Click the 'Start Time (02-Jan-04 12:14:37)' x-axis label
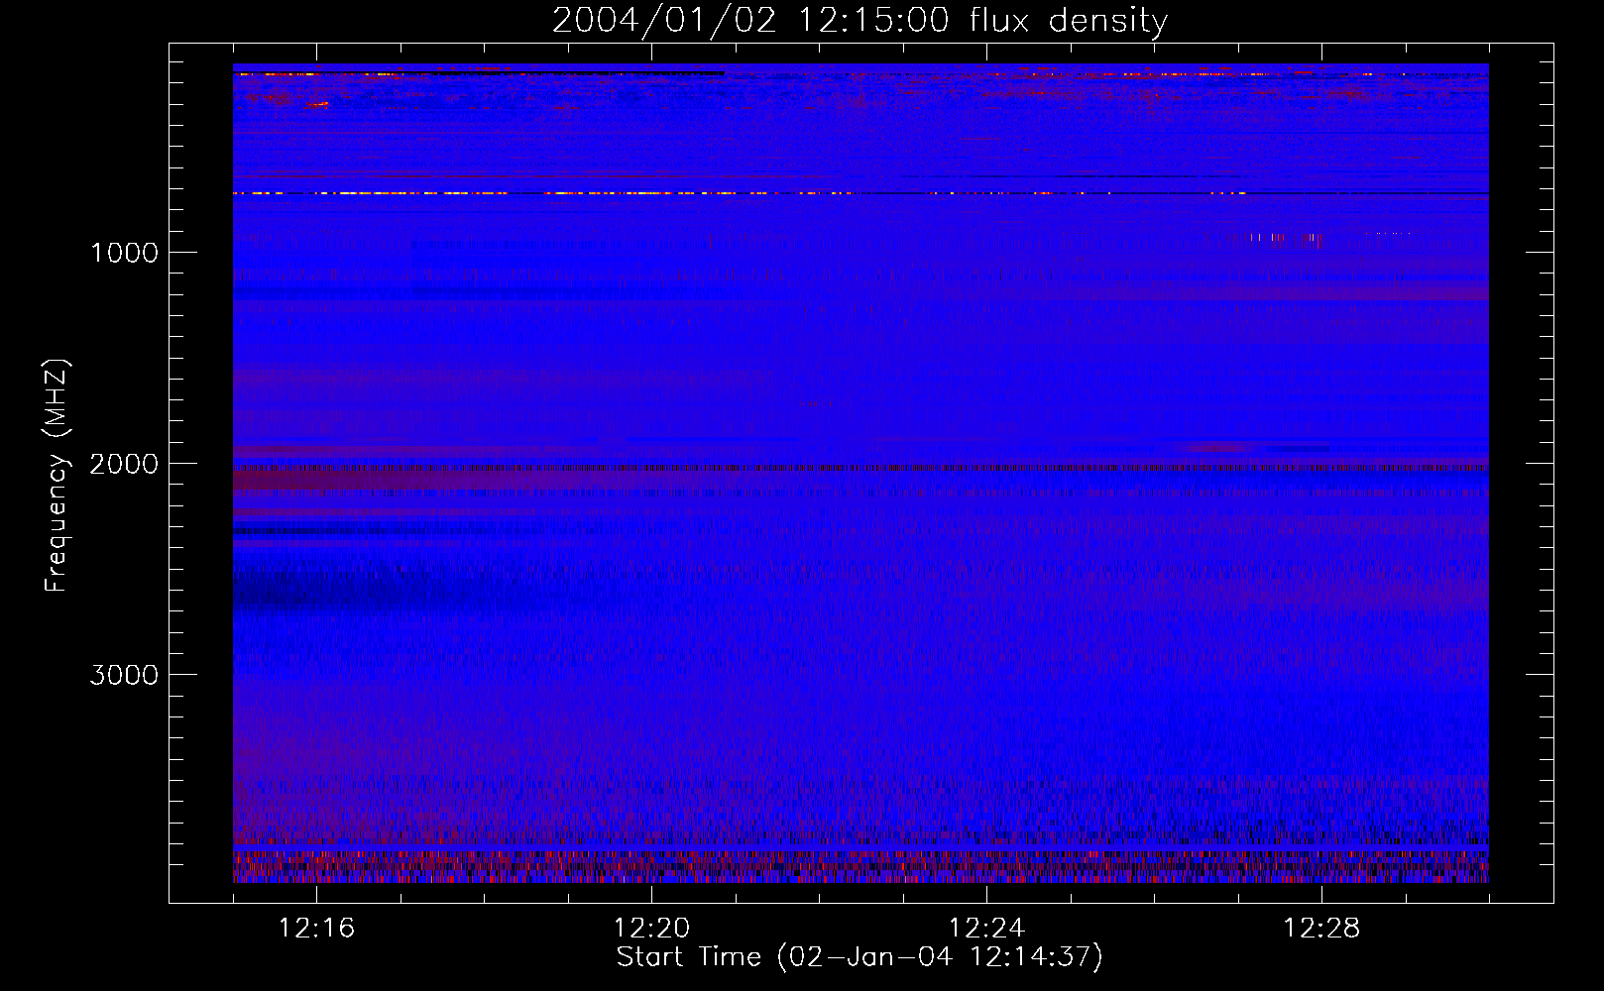The width and height of the screenshot is (1604, 991). pyautogui.click(x=859, y=957)
